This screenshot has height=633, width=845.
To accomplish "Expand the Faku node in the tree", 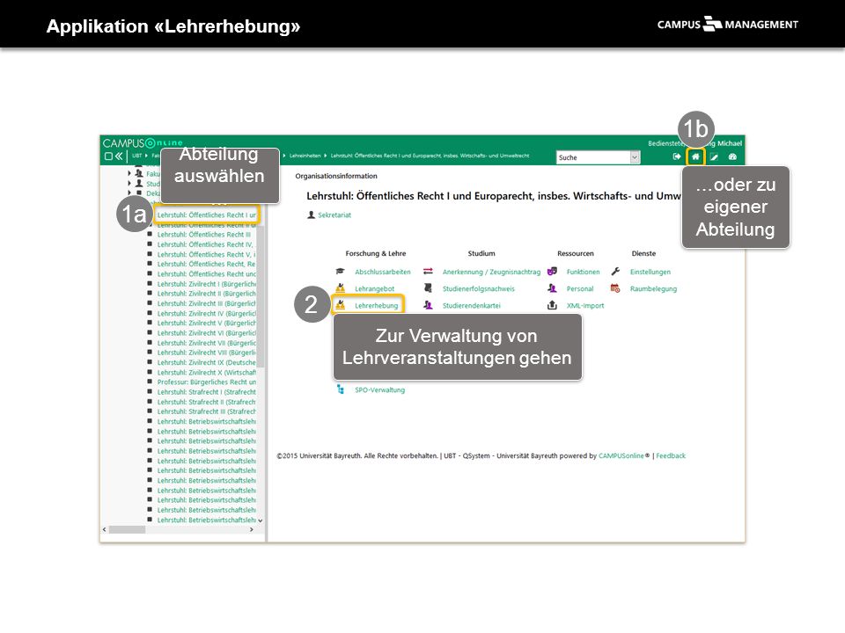I will tap(129, 173).
